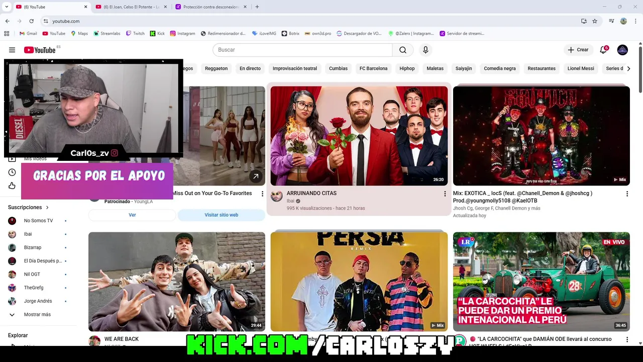Activate voice search microphone
643x362 pixels.
point(425,50)
